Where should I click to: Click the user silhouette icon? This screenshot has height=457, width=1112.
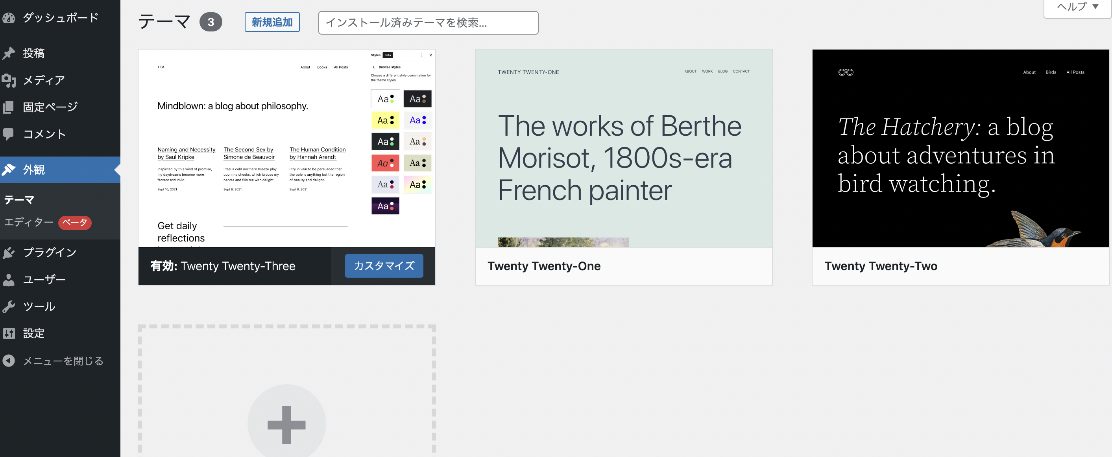coord(9,280)
